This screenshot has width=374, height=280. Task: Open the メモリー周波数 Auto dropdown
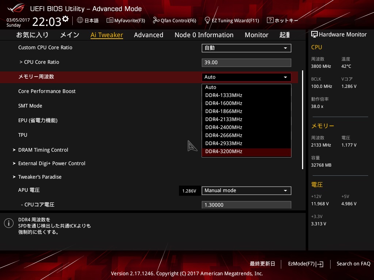click(x=247, y=77)
